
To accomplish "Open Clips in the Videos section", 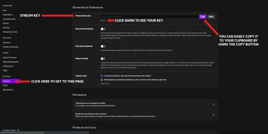I will click(5, 70).
